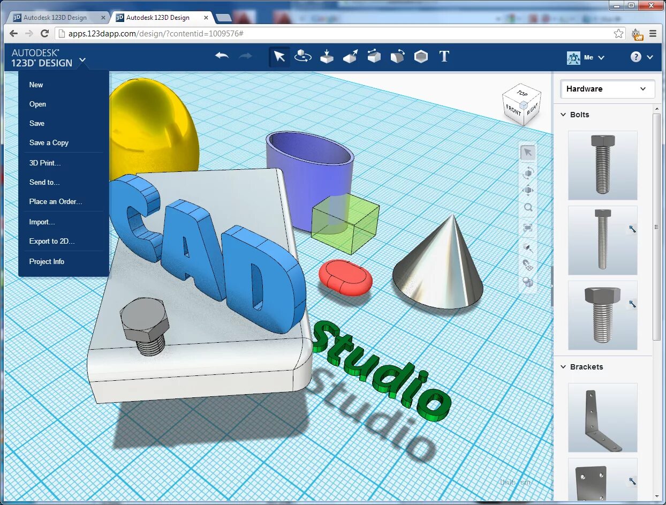Click the Autodesk 123D Design logo
Screen dimensions: 666x505
(x=42, y=58)
